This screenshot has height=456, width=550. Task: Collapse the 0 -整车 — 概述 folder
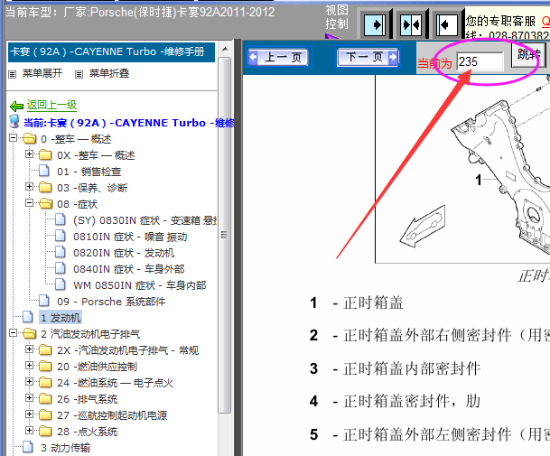(x=13, y=138)
